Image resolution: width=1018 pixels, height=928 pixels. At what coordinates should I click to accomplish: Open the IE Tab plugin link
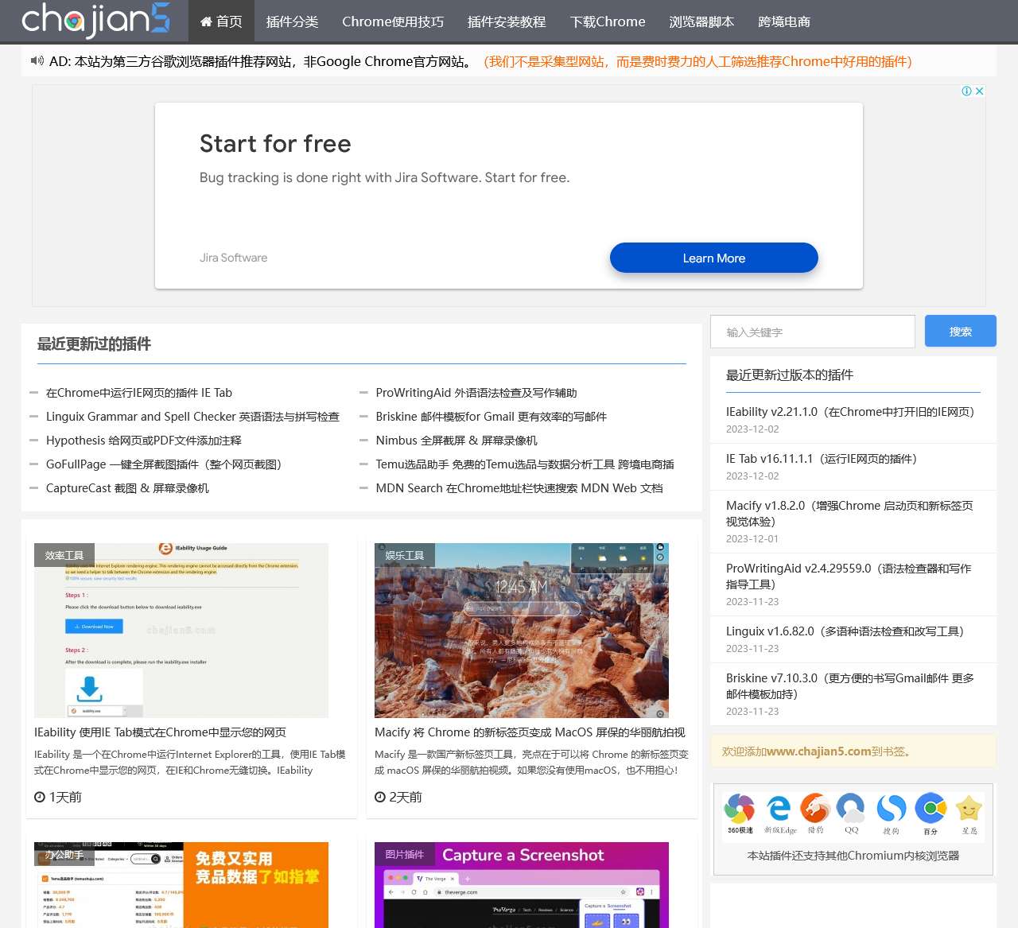click(x=139, y=392)
